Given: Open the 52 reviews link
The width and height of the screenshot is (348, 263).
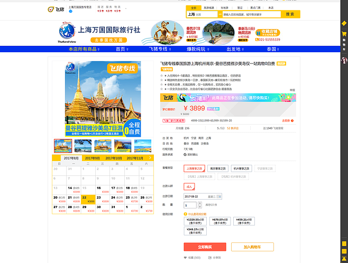Looking at the screenshot, I should pos(233,128).
